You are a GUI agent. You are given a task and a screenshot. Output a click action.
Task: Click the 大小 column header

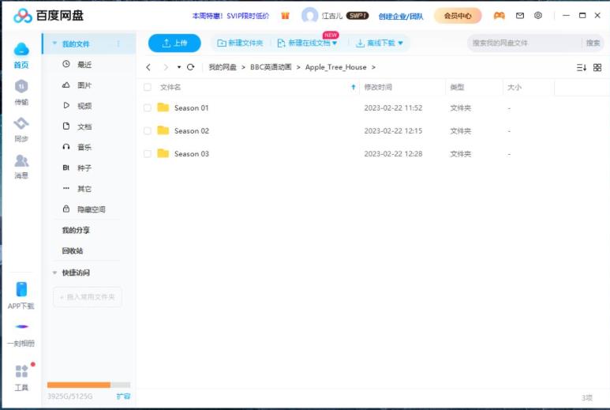click(515, 87)
